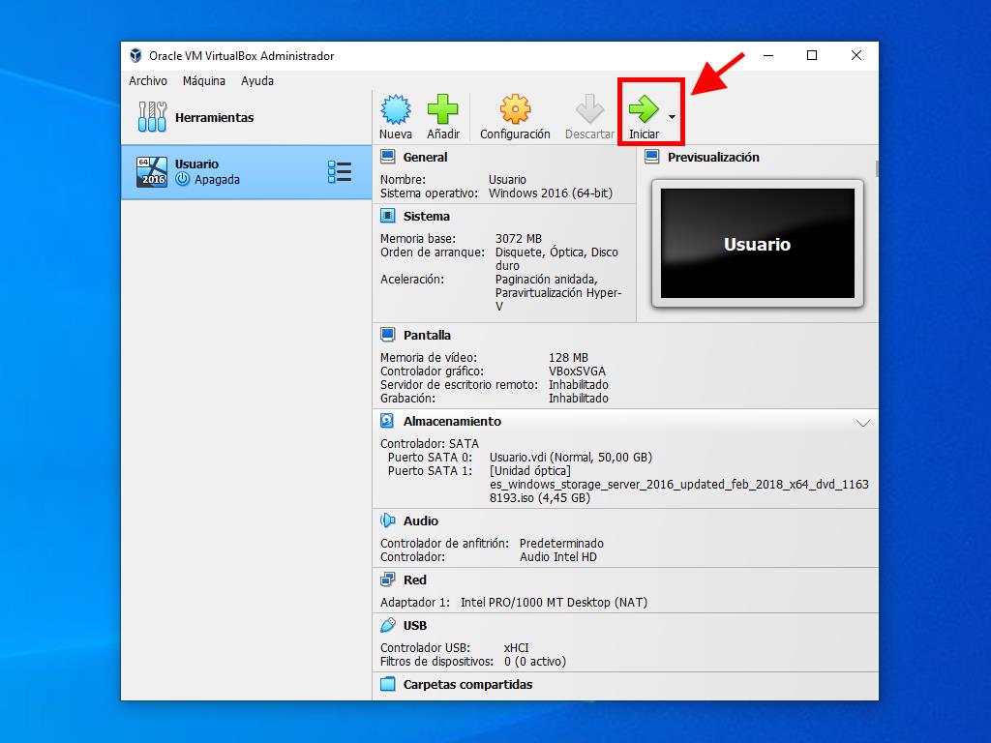Click the Sistema section header

427,217
